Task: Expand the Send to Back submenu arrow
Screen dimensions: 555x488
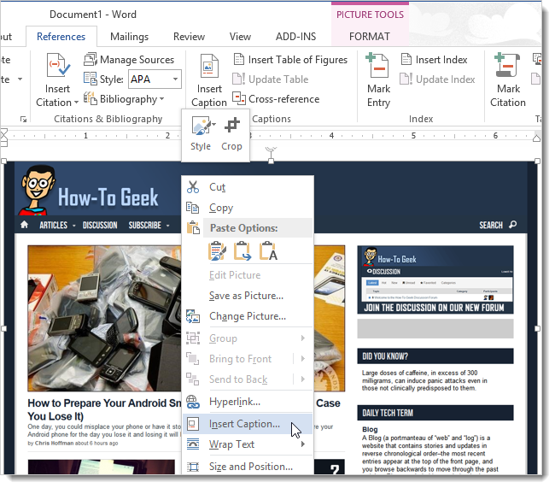Action: tap(303, 379)
